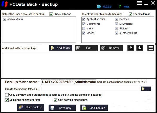157x113 pixels.
Task: Uncheck the Videos folder checkbox
Action: point(84,33)
